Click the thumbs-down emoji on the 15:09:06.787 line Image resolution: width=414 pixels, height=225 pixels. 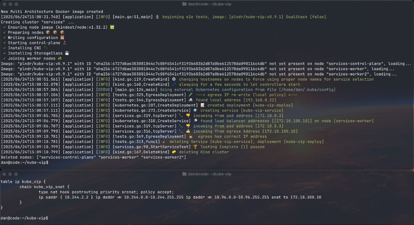point(188,126)
